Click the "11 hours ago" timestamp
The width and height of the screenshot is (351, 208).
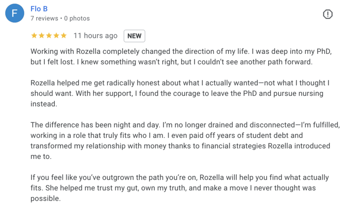pyautogui.click(x=96, y=36)
